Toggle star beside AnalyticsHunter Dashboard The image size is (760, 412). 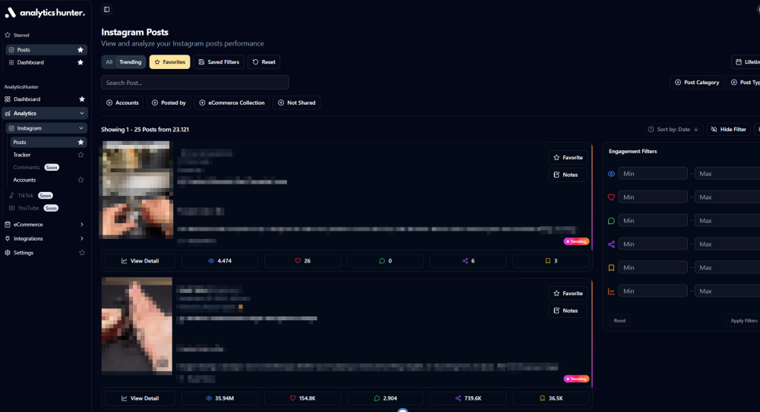click(x=81, y=99)
